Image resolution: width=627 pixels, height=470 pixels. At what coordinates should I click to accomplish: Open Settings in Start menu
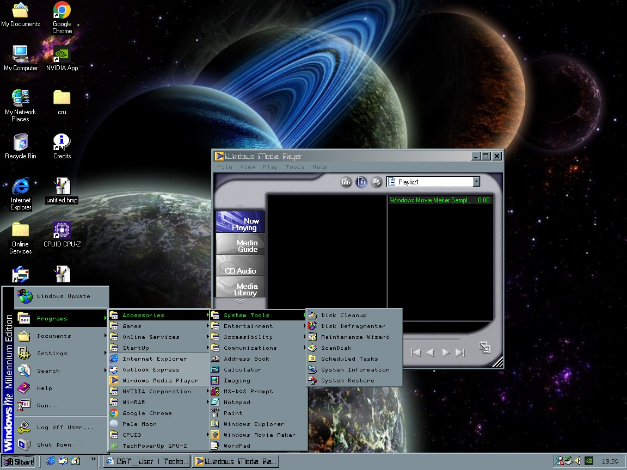click(61, 353)
